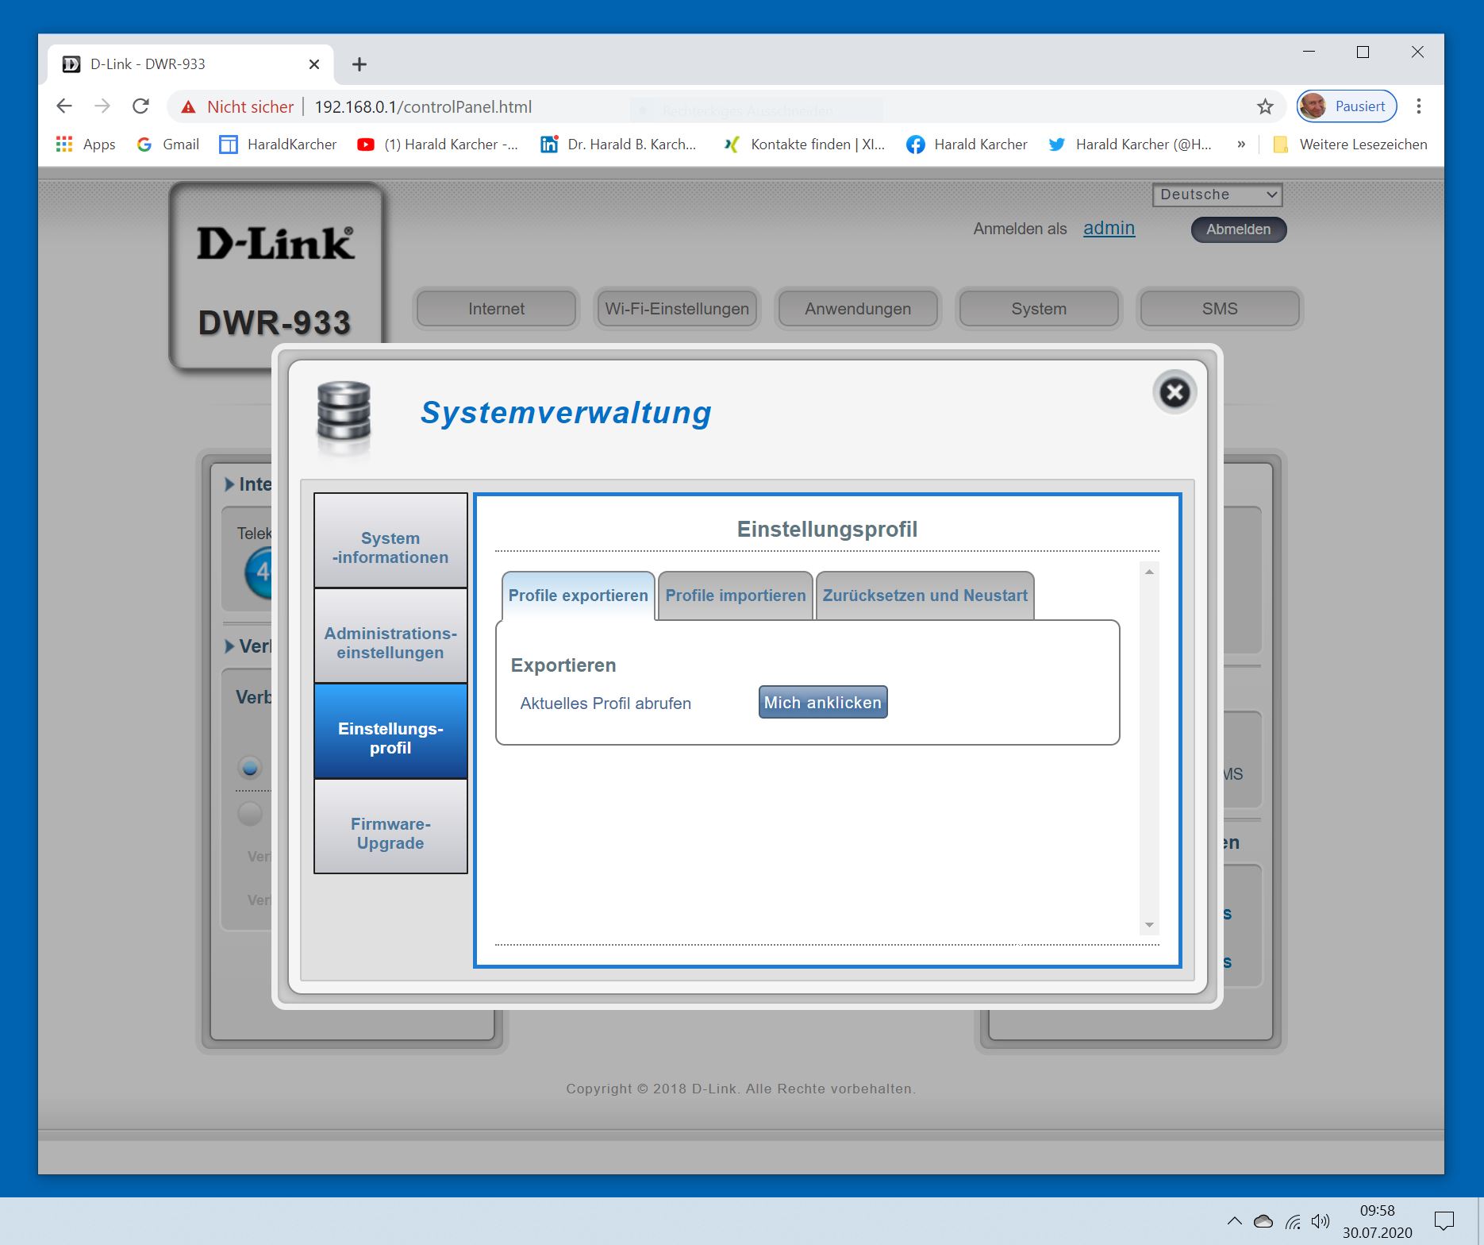Open the HaraldKarcher bookmark

[x=278, y=145]
